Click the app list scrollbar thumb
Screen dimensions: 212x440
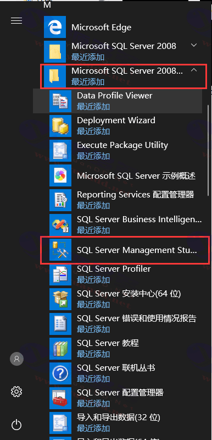coord(208,150)
